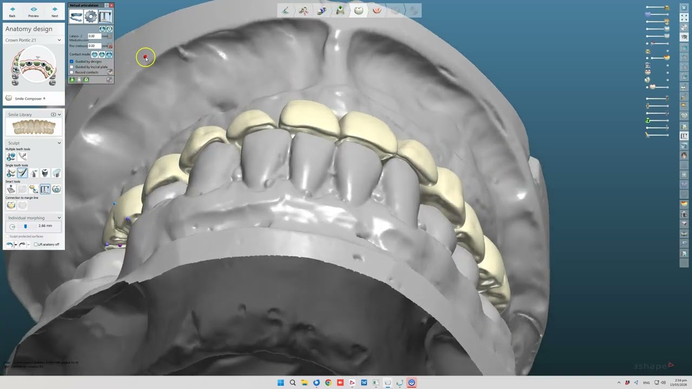Image resolution: width=692 pixels, height=389 pixels.
Task: Toggle Sculpt protected surfaces checkbox
Action: coord(8,236)
